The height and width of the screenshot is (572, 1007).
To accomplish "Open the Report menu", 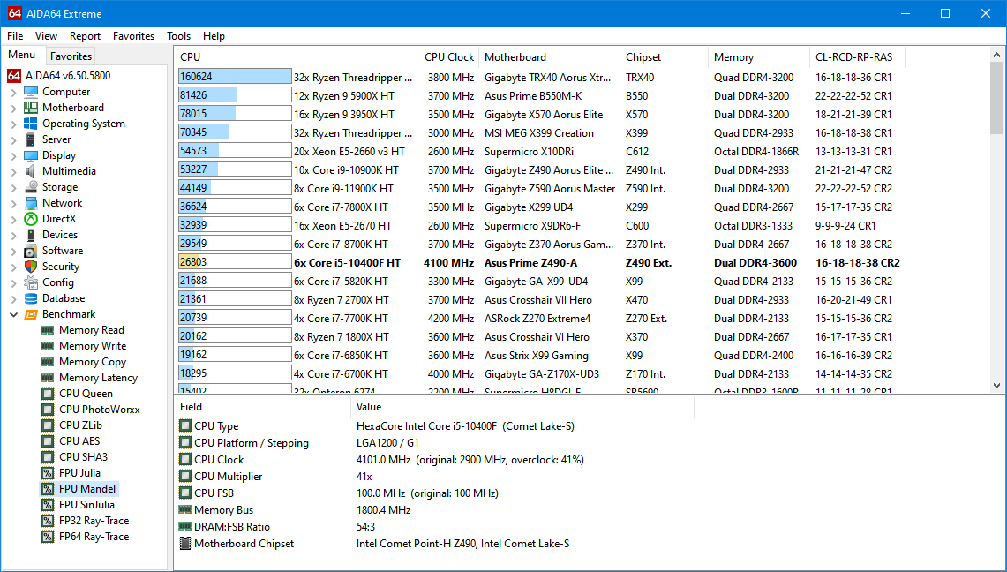I will (x=85, y=36).
